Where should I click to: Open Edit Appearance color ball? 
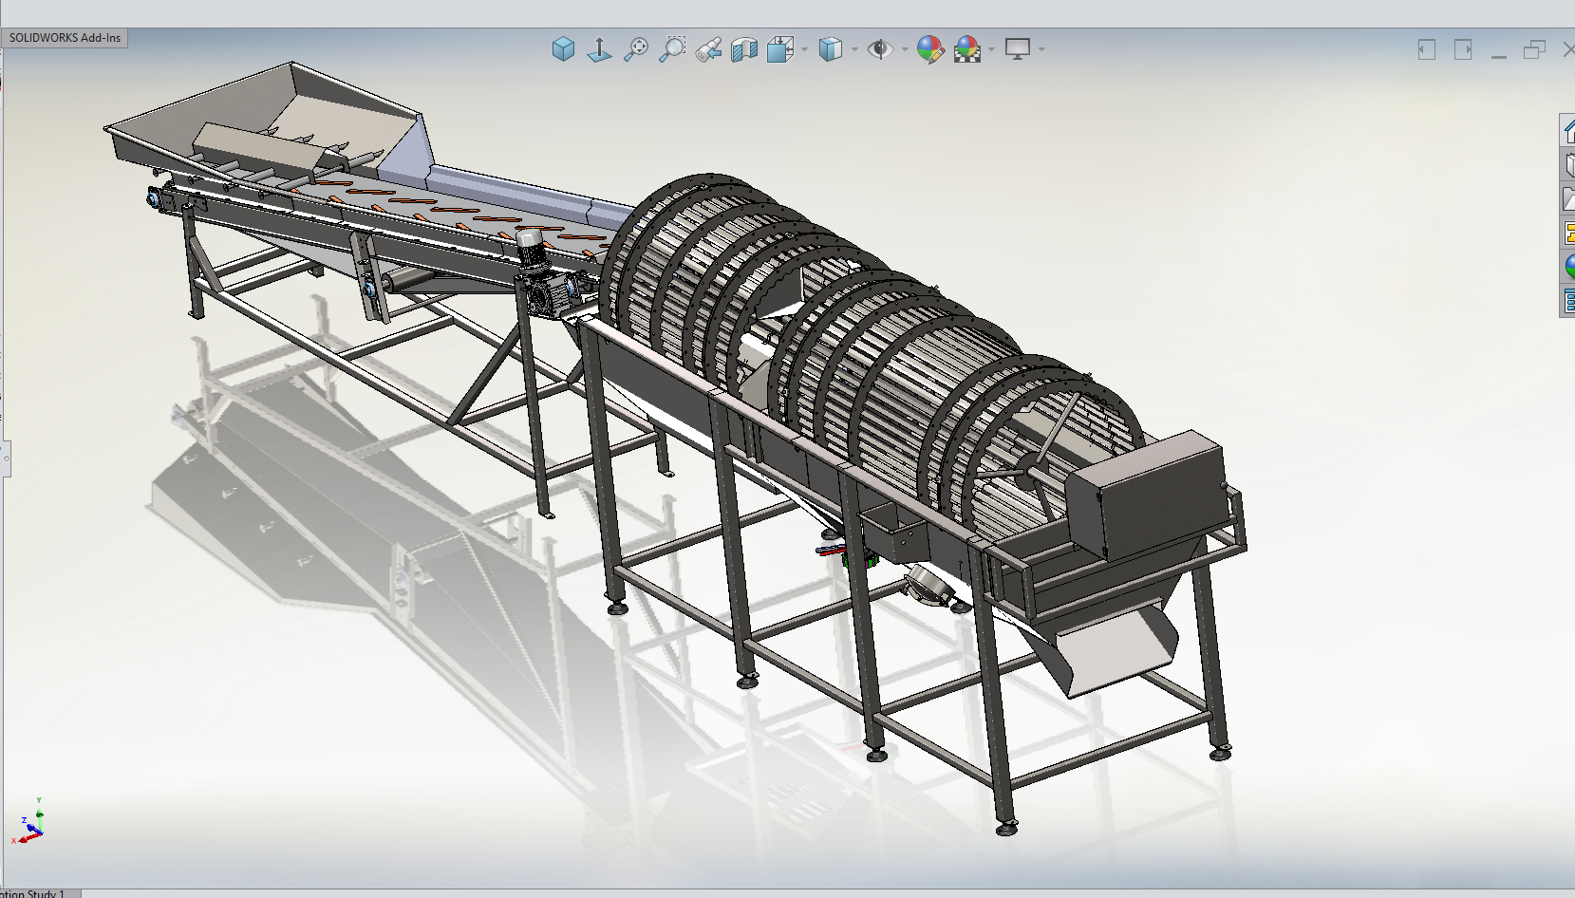[x=929, y=49]
